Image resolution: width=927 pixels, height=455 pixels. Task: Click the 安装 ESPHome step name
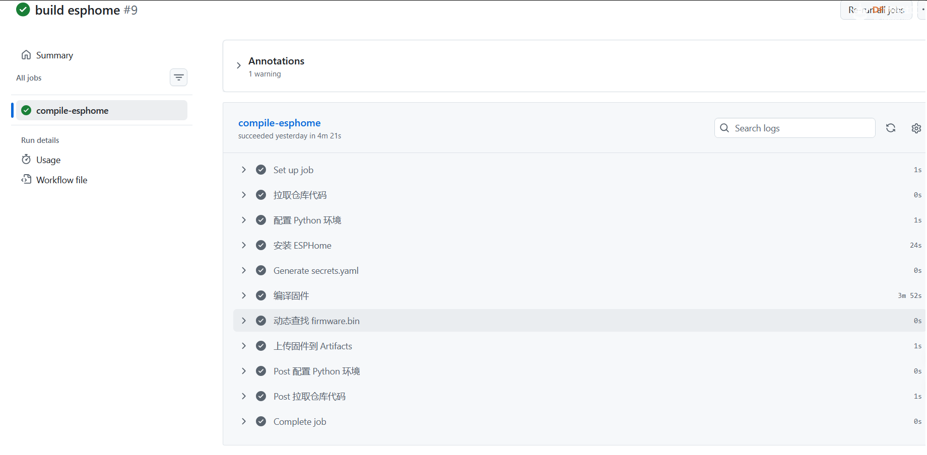click(302, 245)
